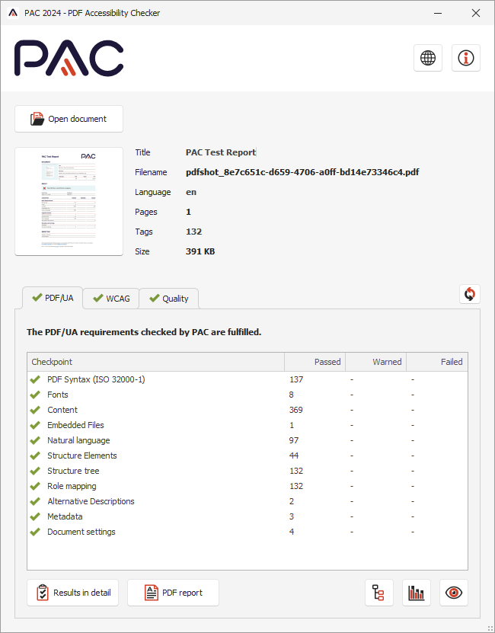
Task: Click the Open document button
Action: tap(69, 119)
